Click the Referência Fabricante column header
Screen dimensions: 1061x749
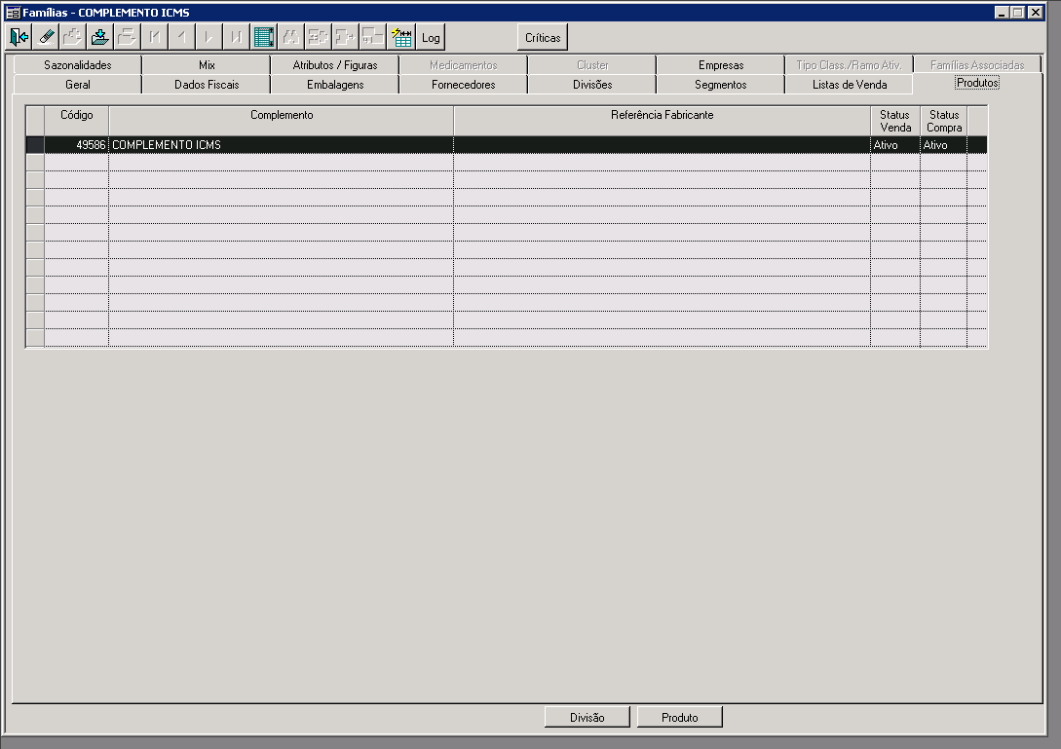click(662, 121)
